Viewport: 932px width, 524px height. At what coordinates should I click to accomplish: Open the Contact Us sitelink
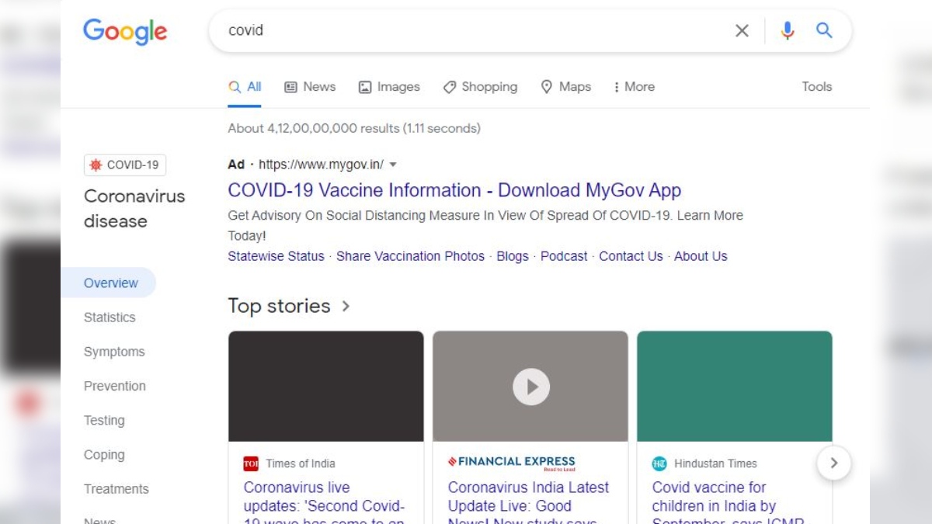tap(631, 256)
